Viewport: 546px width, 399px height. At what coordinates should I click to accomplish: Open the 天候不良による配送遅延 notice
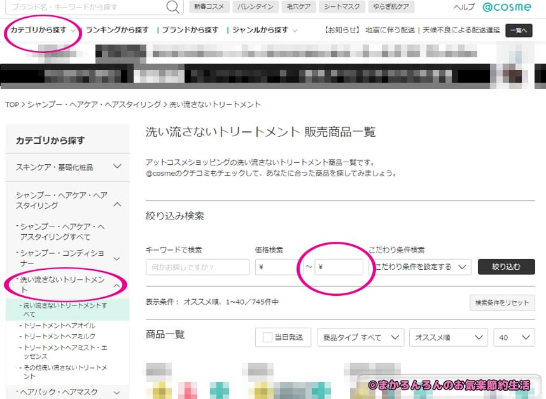click(461, 31)
